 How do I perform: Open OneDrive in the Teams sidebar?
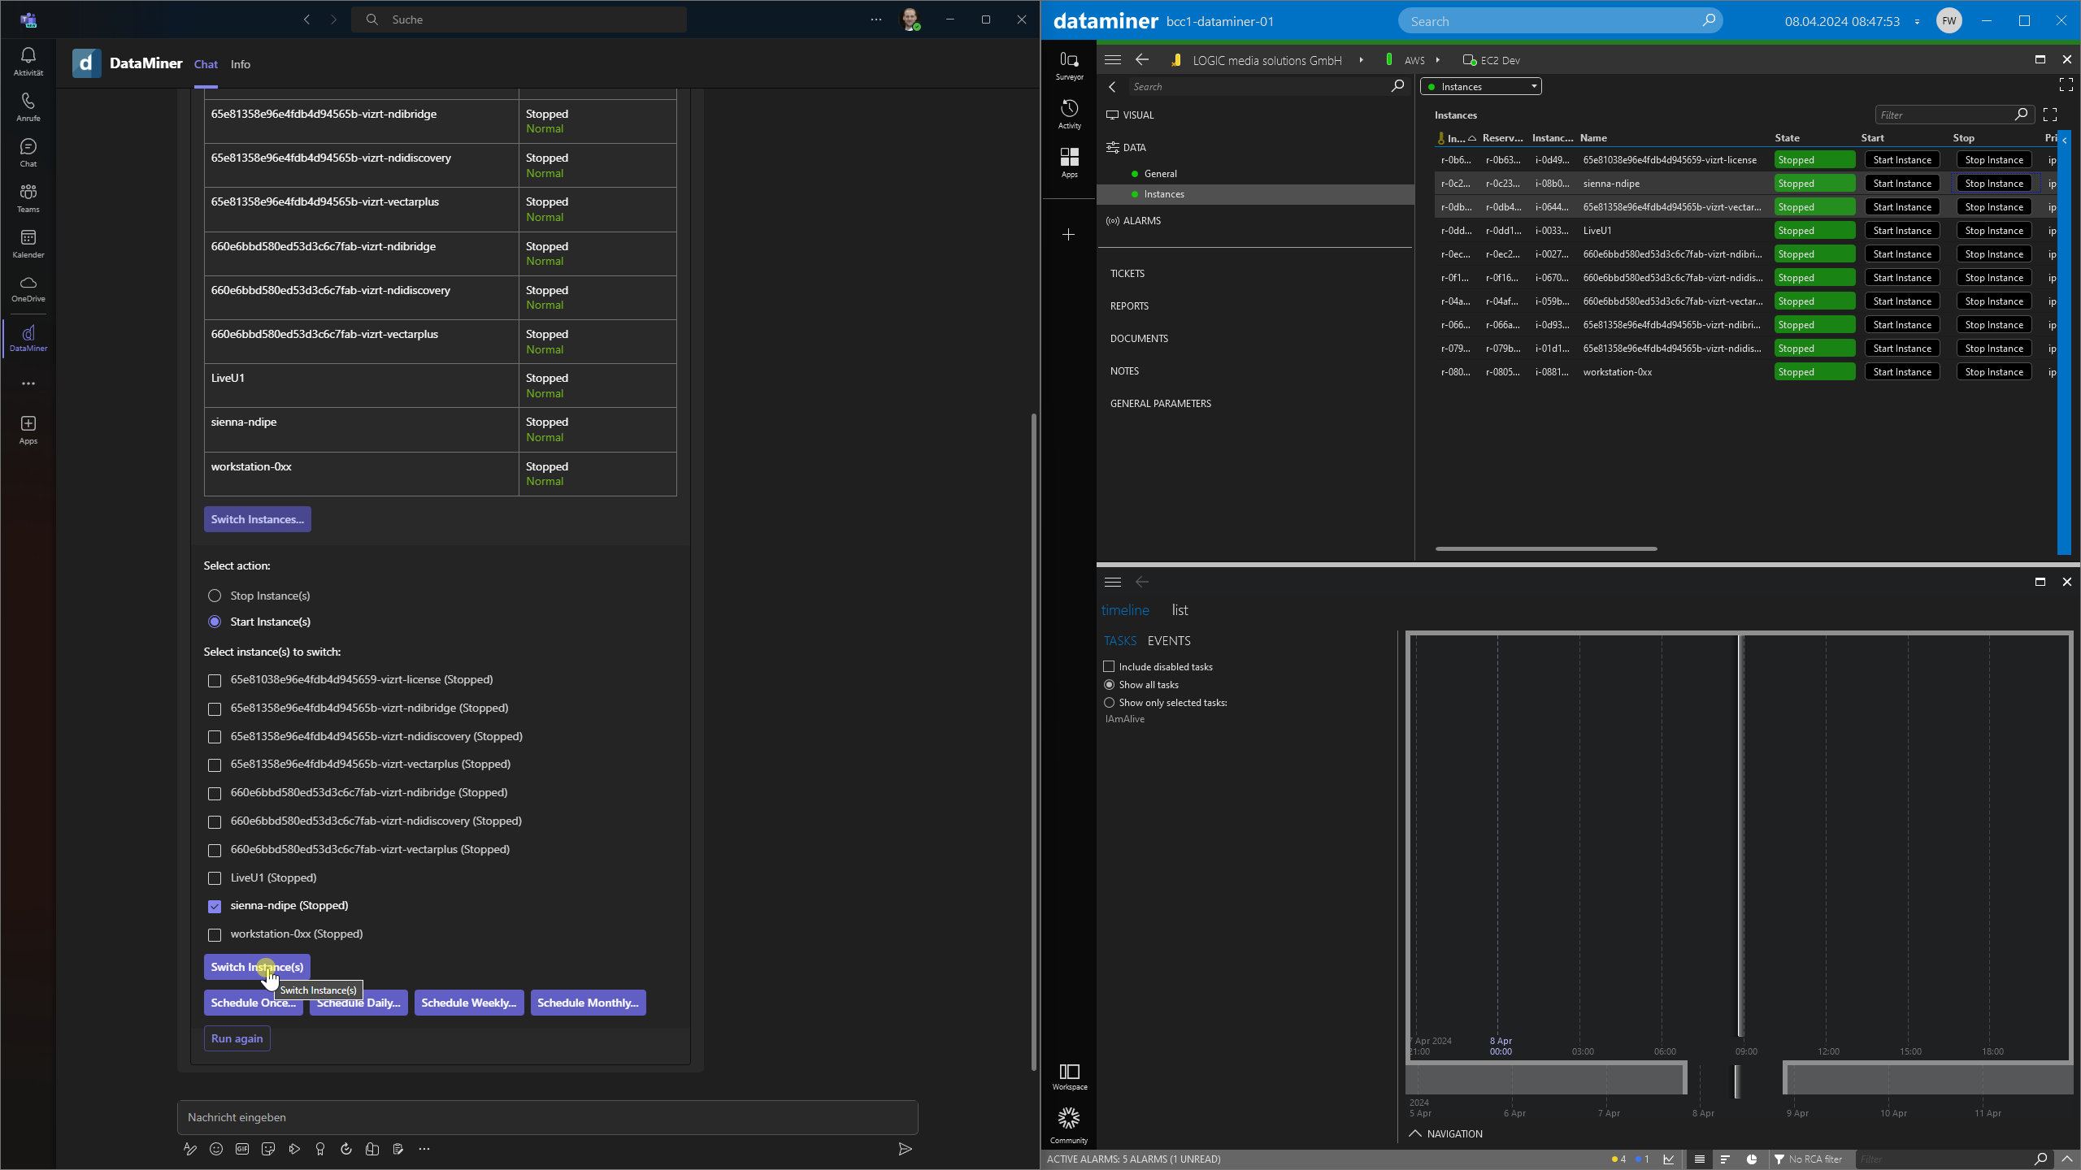[x=28, y=288]
